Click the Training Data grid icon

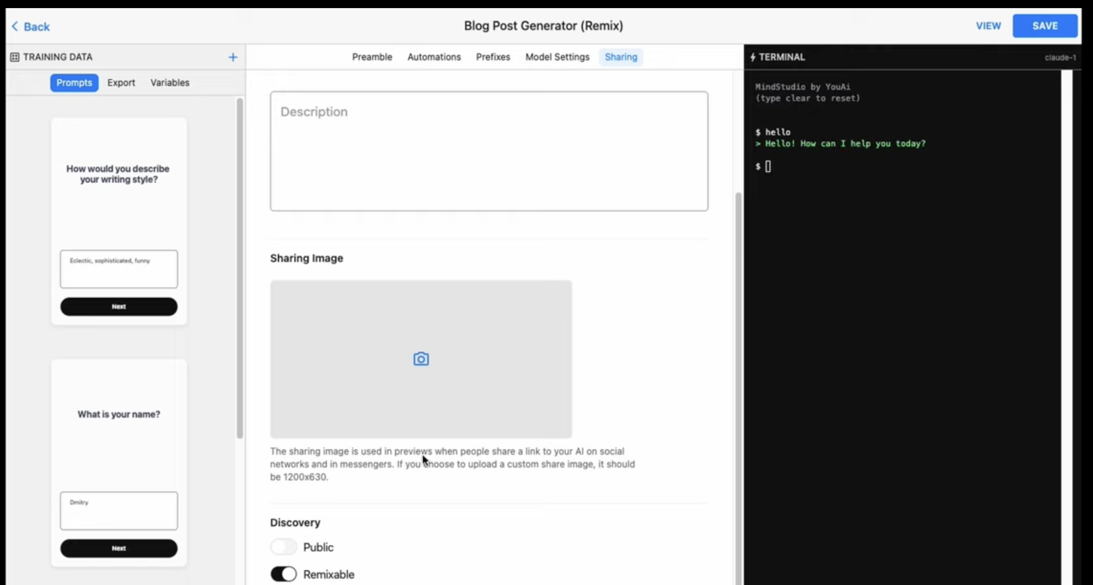tap(15, 57)
